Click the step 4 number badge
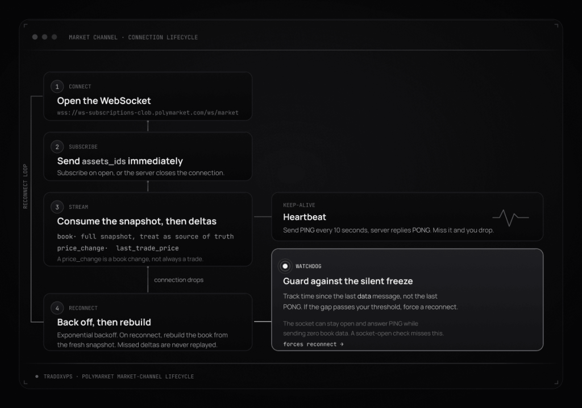This screenshot has height=408, width=582. (57, 308)
